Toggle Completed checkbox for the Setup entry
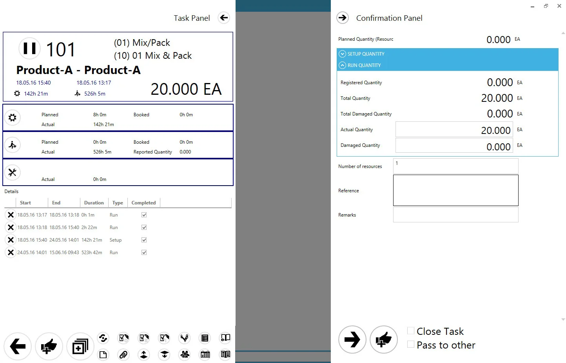 [x=144, y=240]
